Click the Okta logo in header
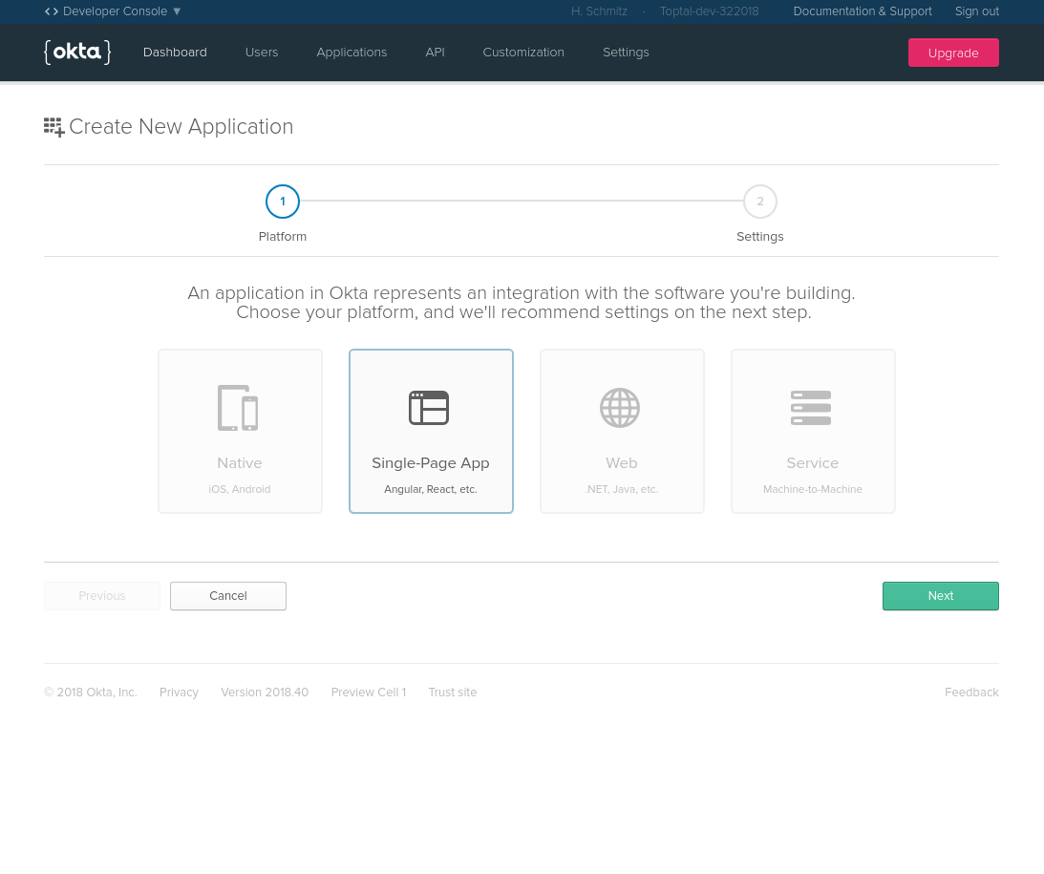This screenshot has height=874, width=1044. pyautogui.click(x=77, y=53)
